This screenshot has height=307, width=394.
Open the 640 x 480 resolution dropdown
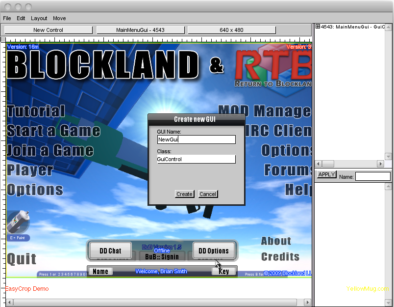click(231, 30)
